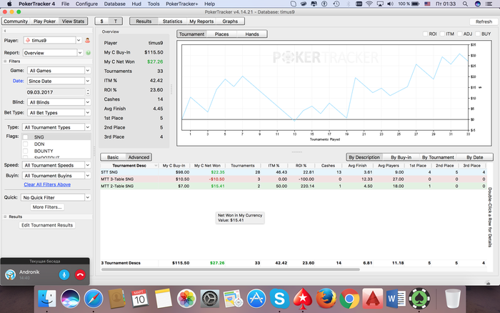Open the Trash in the dock
The width and height of the screenshot is (500, 313).
click(452, 299)
